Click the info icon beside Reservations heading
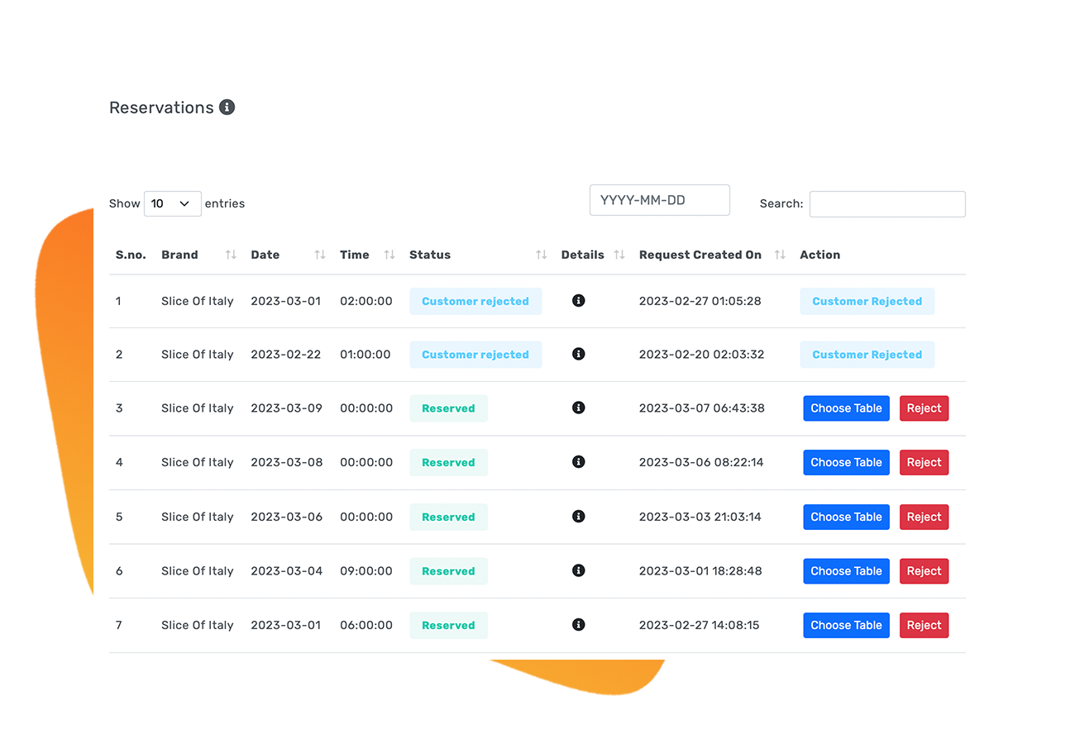Screen dimensions: 1075x744 click(227, 107)
